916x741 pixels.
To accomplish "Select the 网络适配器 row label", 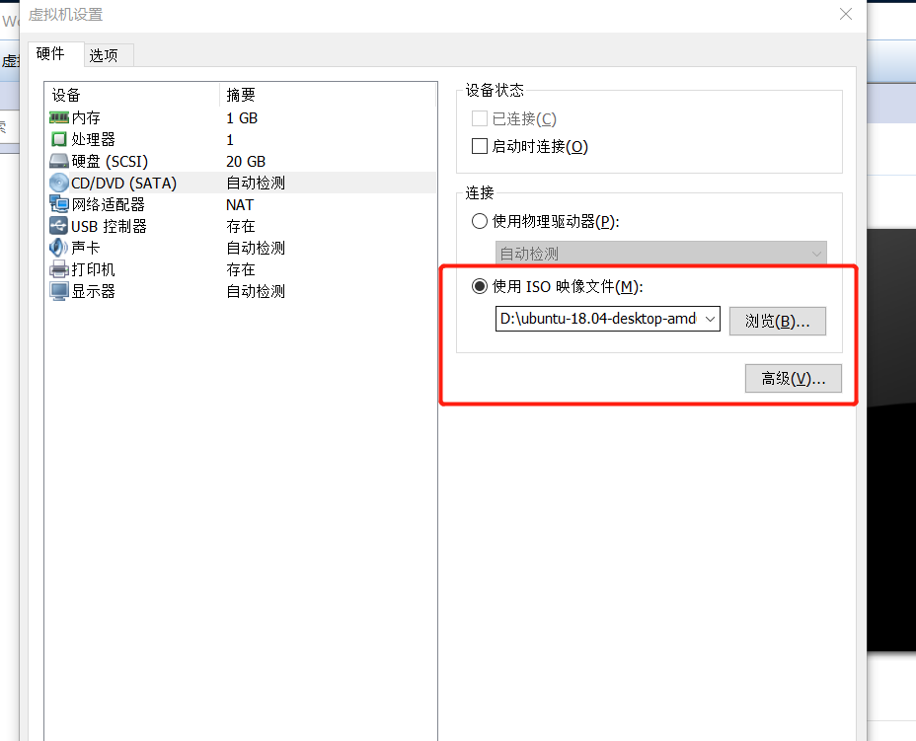I will coord(108,204).
